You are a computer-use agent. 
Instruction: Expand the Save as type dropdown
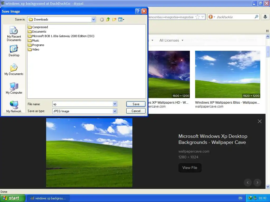115,111
